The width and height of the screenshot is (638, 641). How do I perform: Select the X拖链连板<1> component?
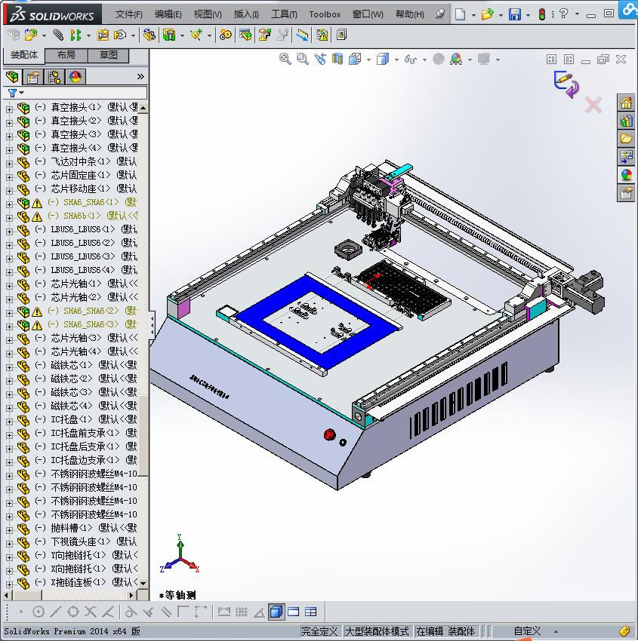79,582
